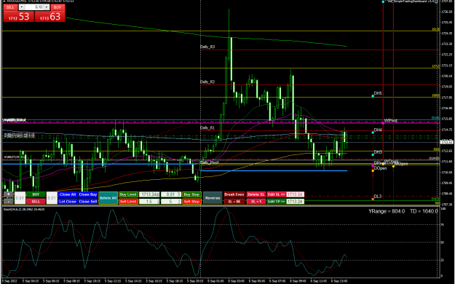Screen dimensions: 455x284
Task: Click the DH3 marker label
Action: pyautogui.click(x=378, y=152)
